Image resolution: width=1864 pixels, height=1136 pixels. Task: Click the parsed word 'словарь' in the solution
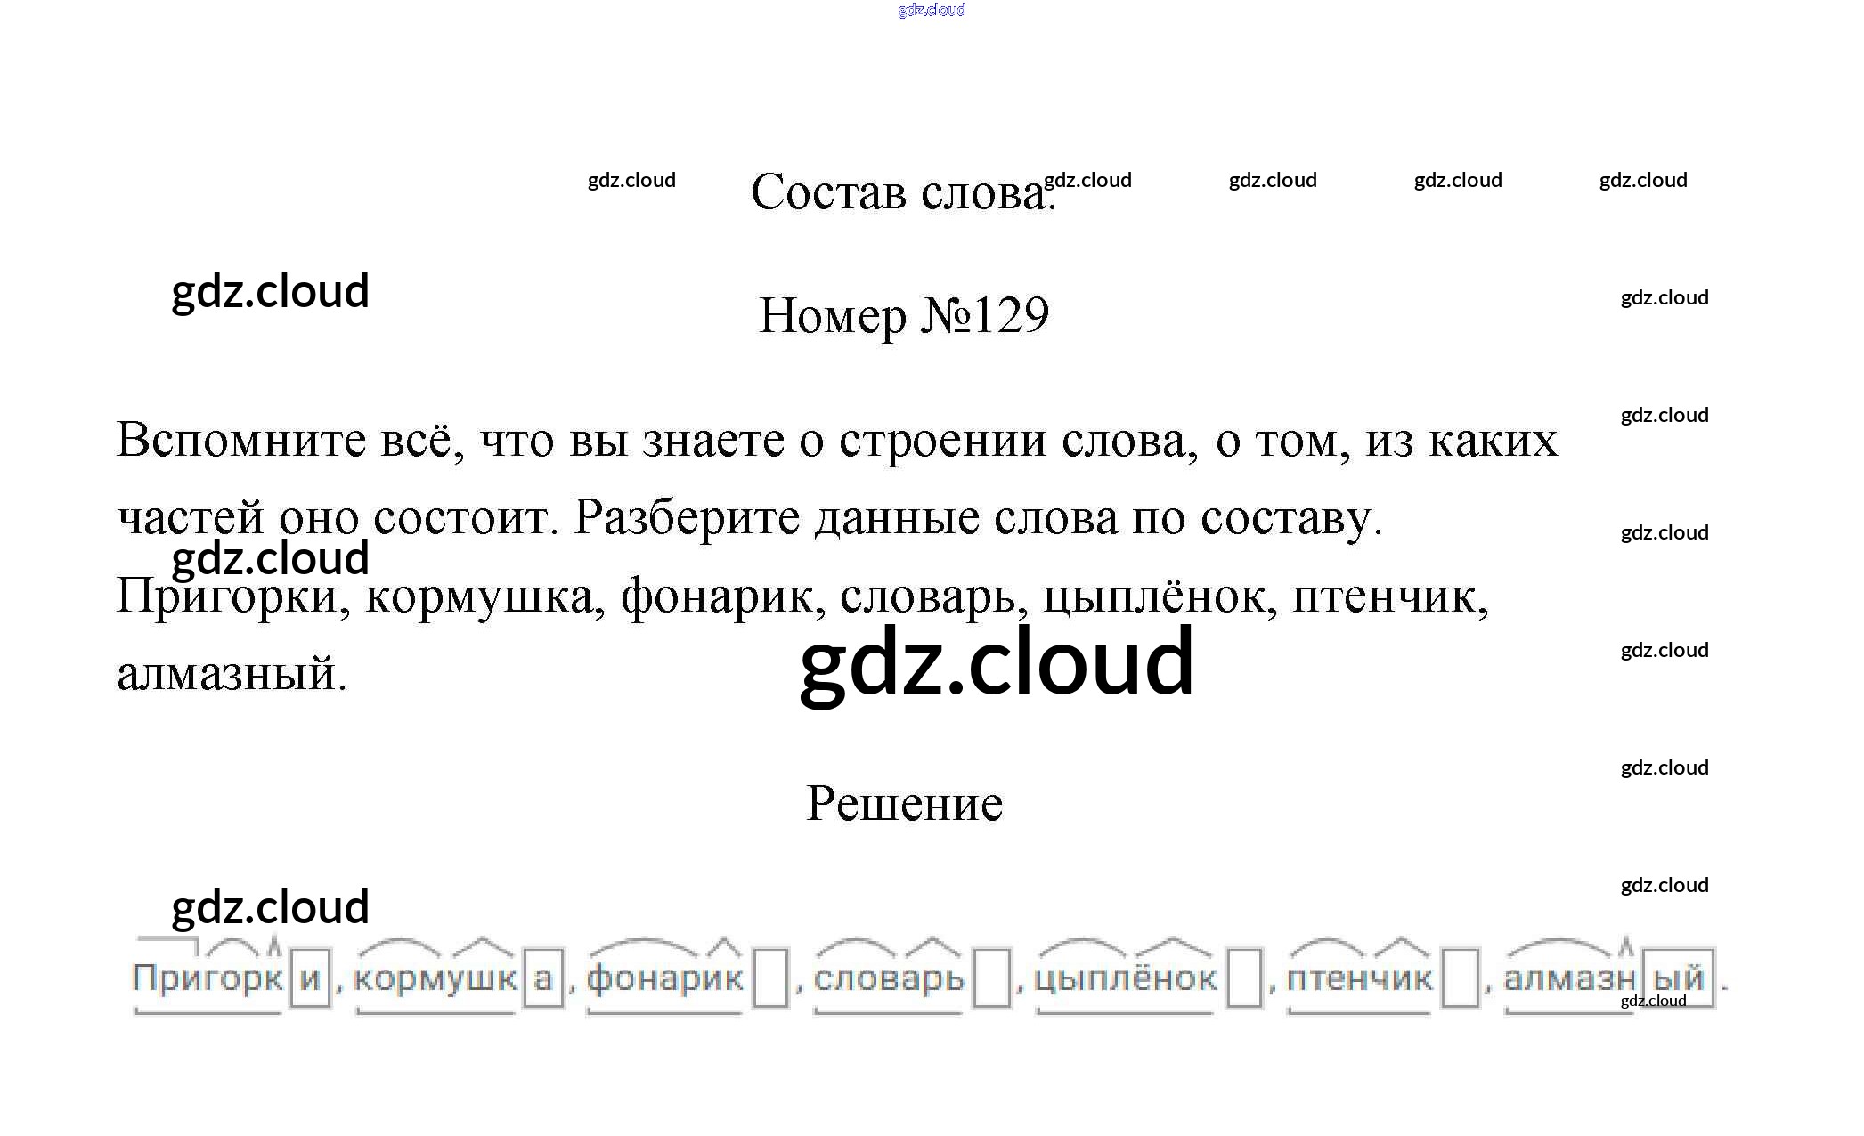coord(888,978)
